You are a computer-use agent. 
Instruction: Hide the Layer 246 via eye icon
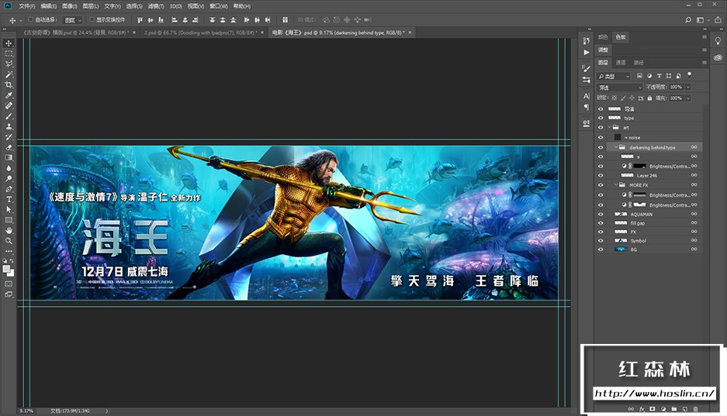coord(601,175)
